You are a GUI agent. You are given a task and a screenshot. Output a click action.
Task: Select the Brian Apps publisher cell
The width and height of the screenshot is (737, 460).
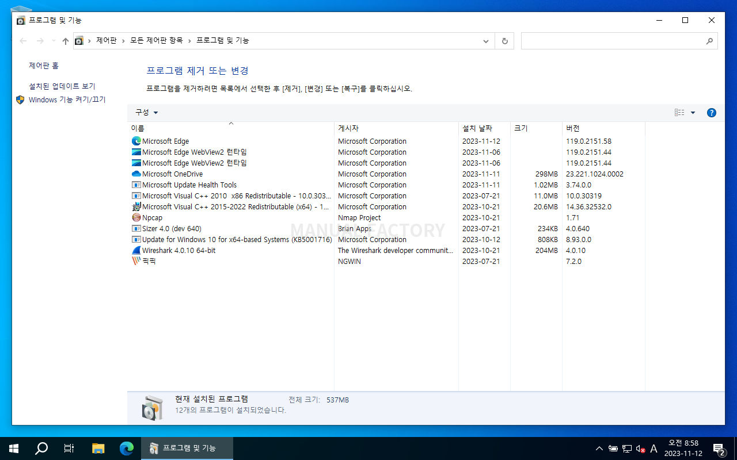(355, 228)
